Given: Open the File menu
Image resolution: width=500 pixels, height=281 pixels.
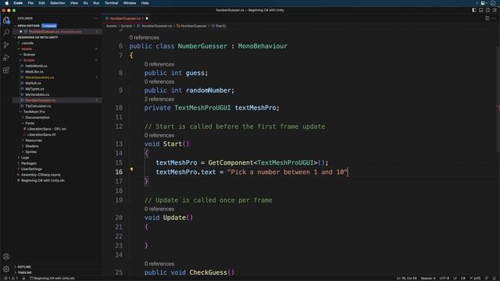Looking at the screenshot, I should point(30,3).
